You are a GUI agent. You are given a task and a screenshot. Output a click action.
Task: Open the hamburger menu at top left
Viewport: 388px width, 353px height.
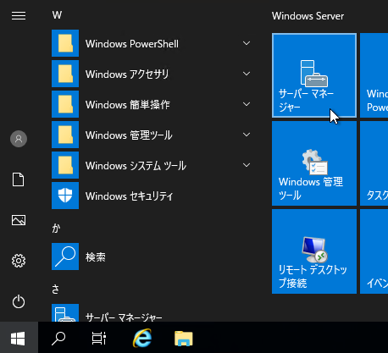coord(19,16)
